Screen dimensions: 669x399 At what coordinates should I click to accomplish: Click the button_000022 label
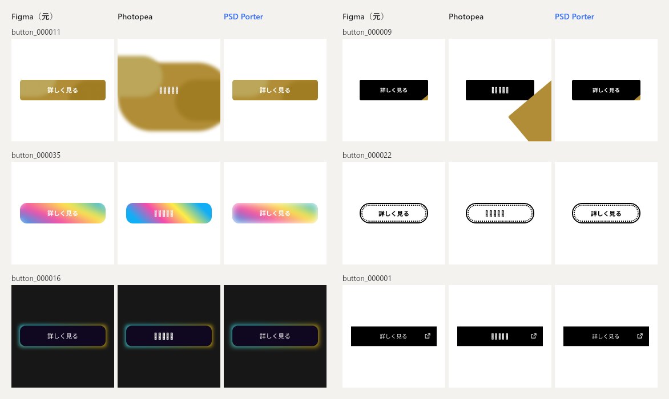[x=367, y=155]
